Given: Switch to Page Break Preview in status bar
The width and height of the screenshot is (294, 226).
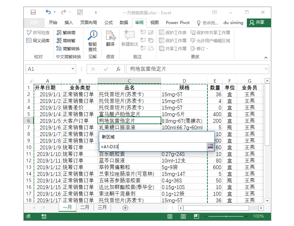Looking at the screenshot, I should (197, 217).
